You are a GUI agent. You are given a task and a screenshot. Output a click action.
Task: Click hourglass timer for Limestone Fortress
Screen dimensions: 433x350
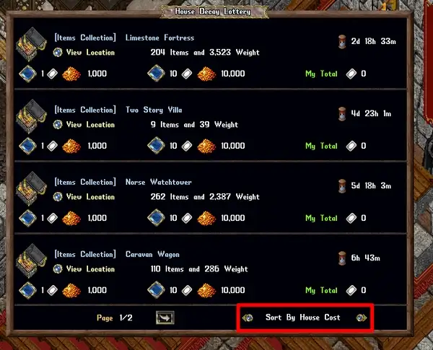342,41
